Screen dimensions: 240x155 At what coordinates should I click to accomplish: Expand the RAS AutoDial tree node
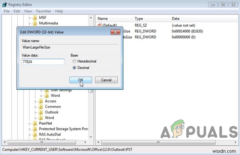30,135
